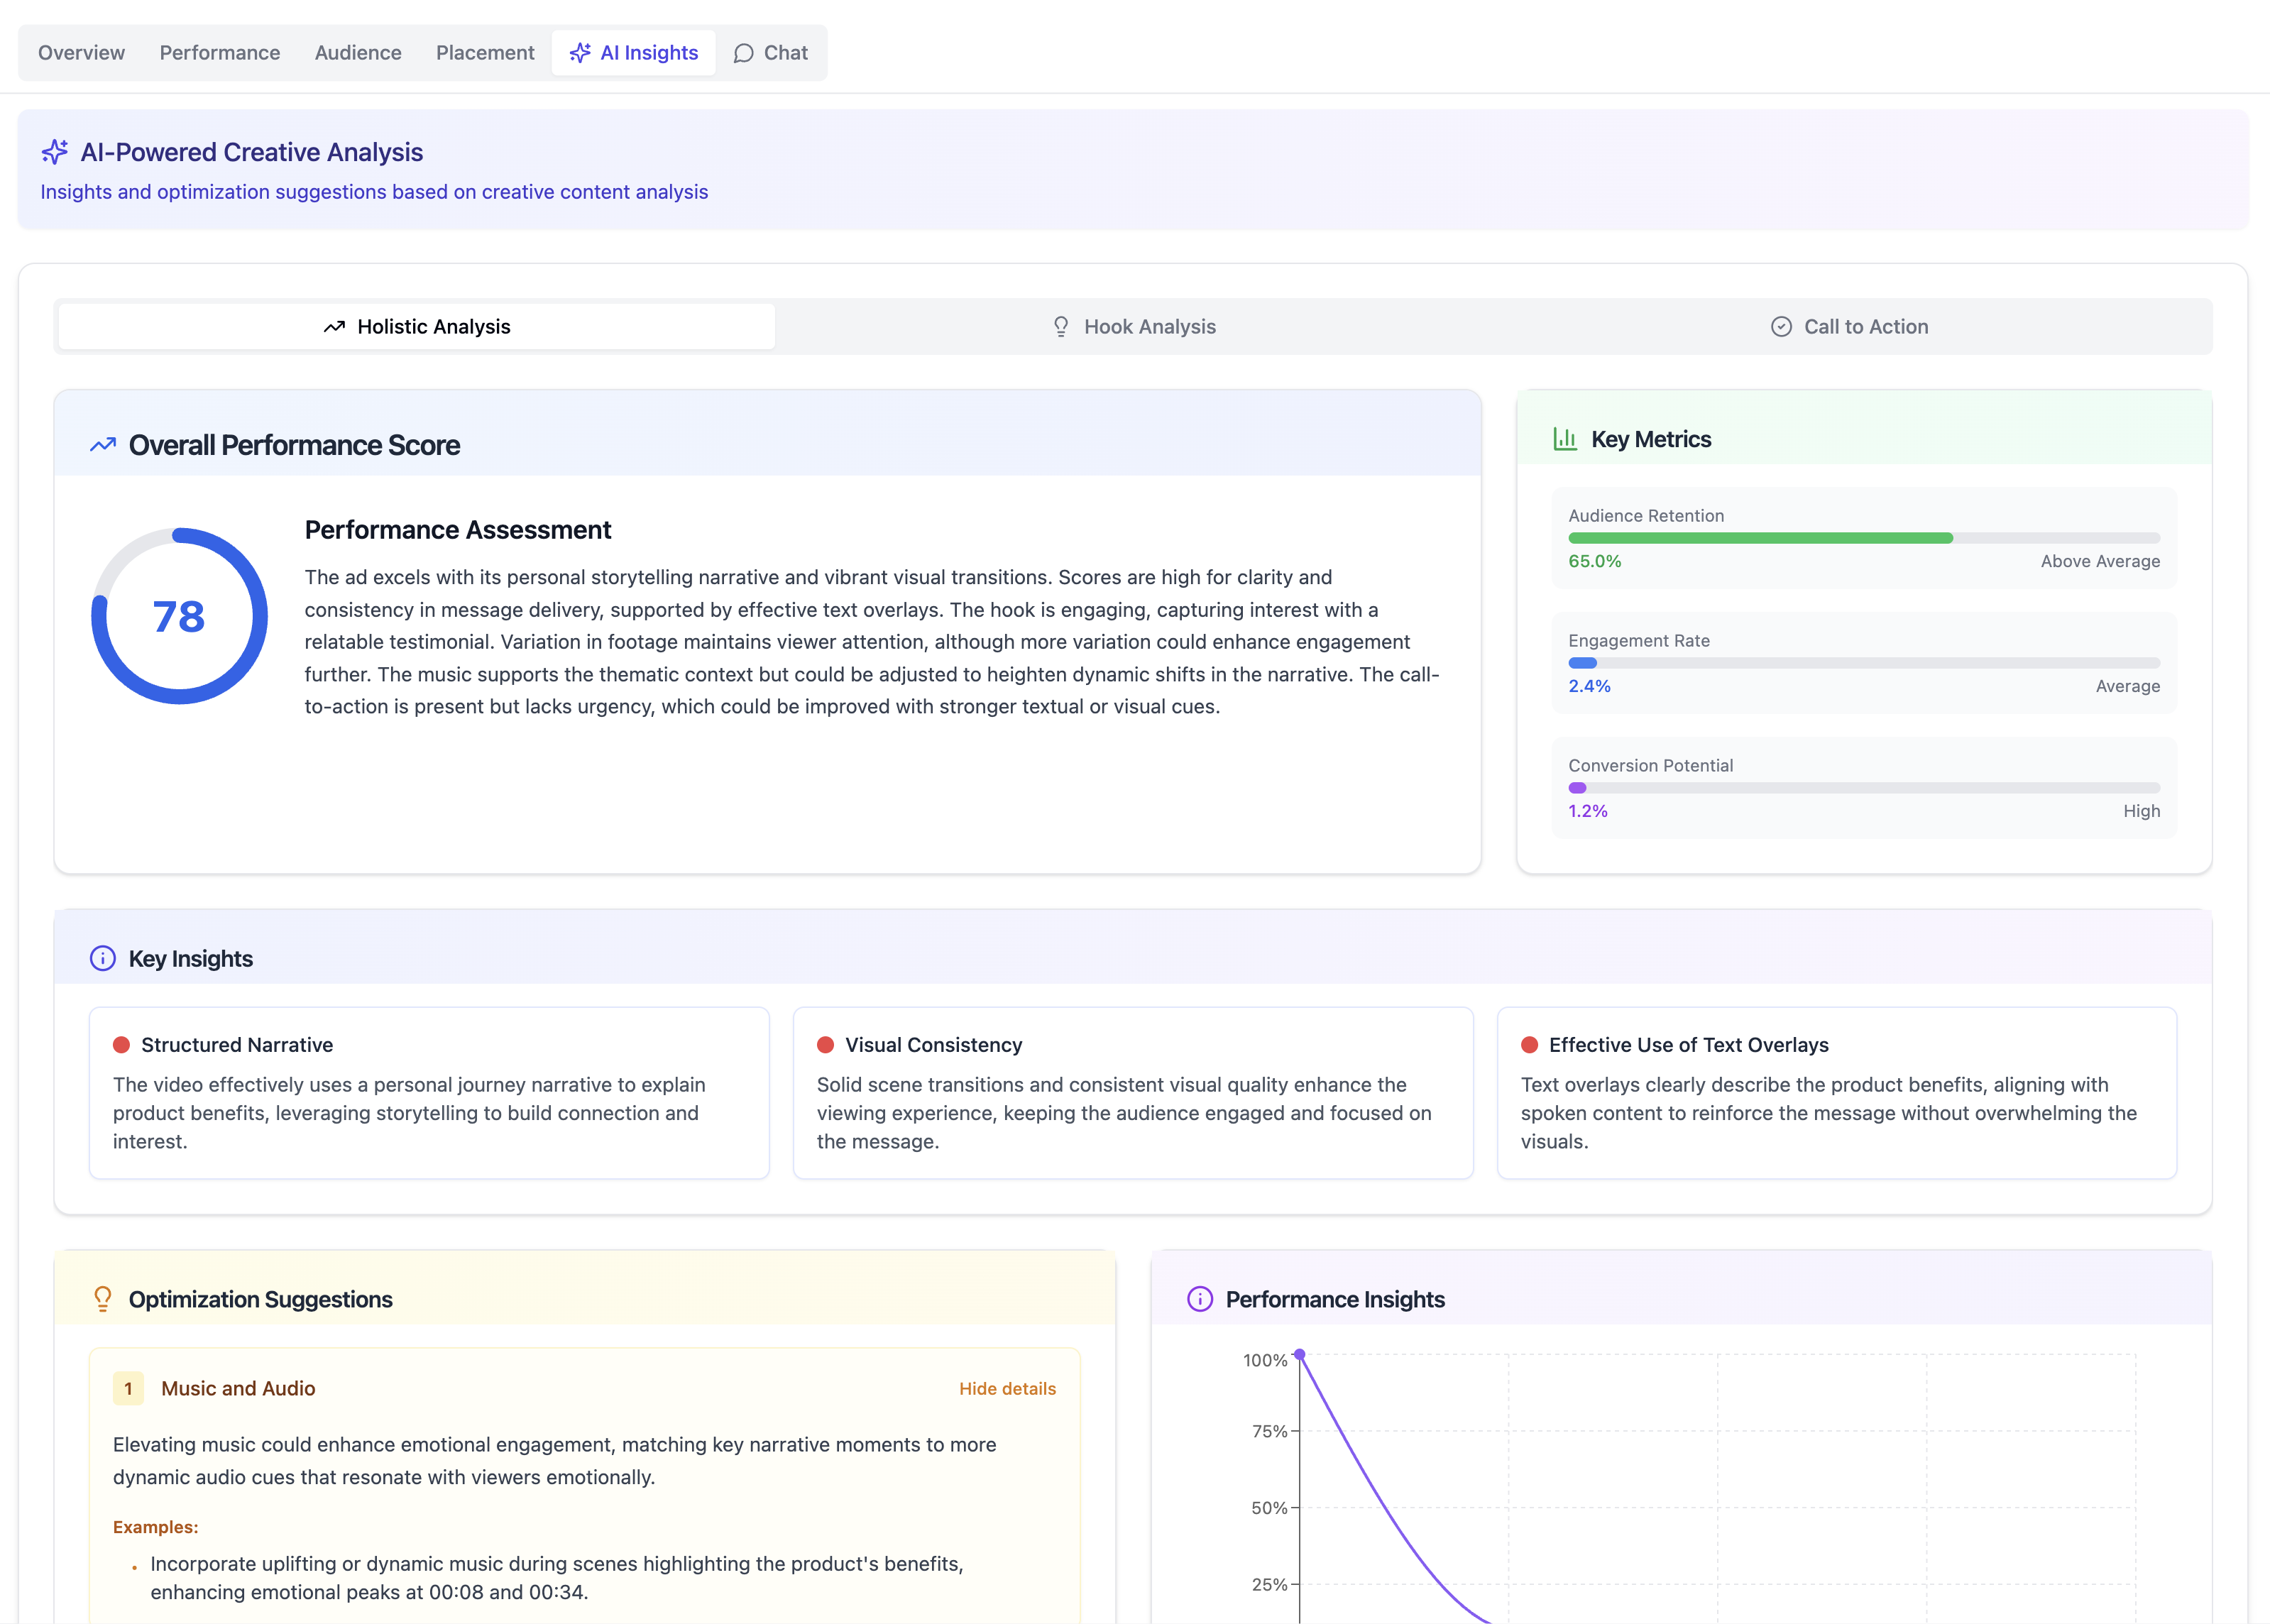Click the number 1 badge on Music and Audio
2270x1624 pixels.
128,1388
